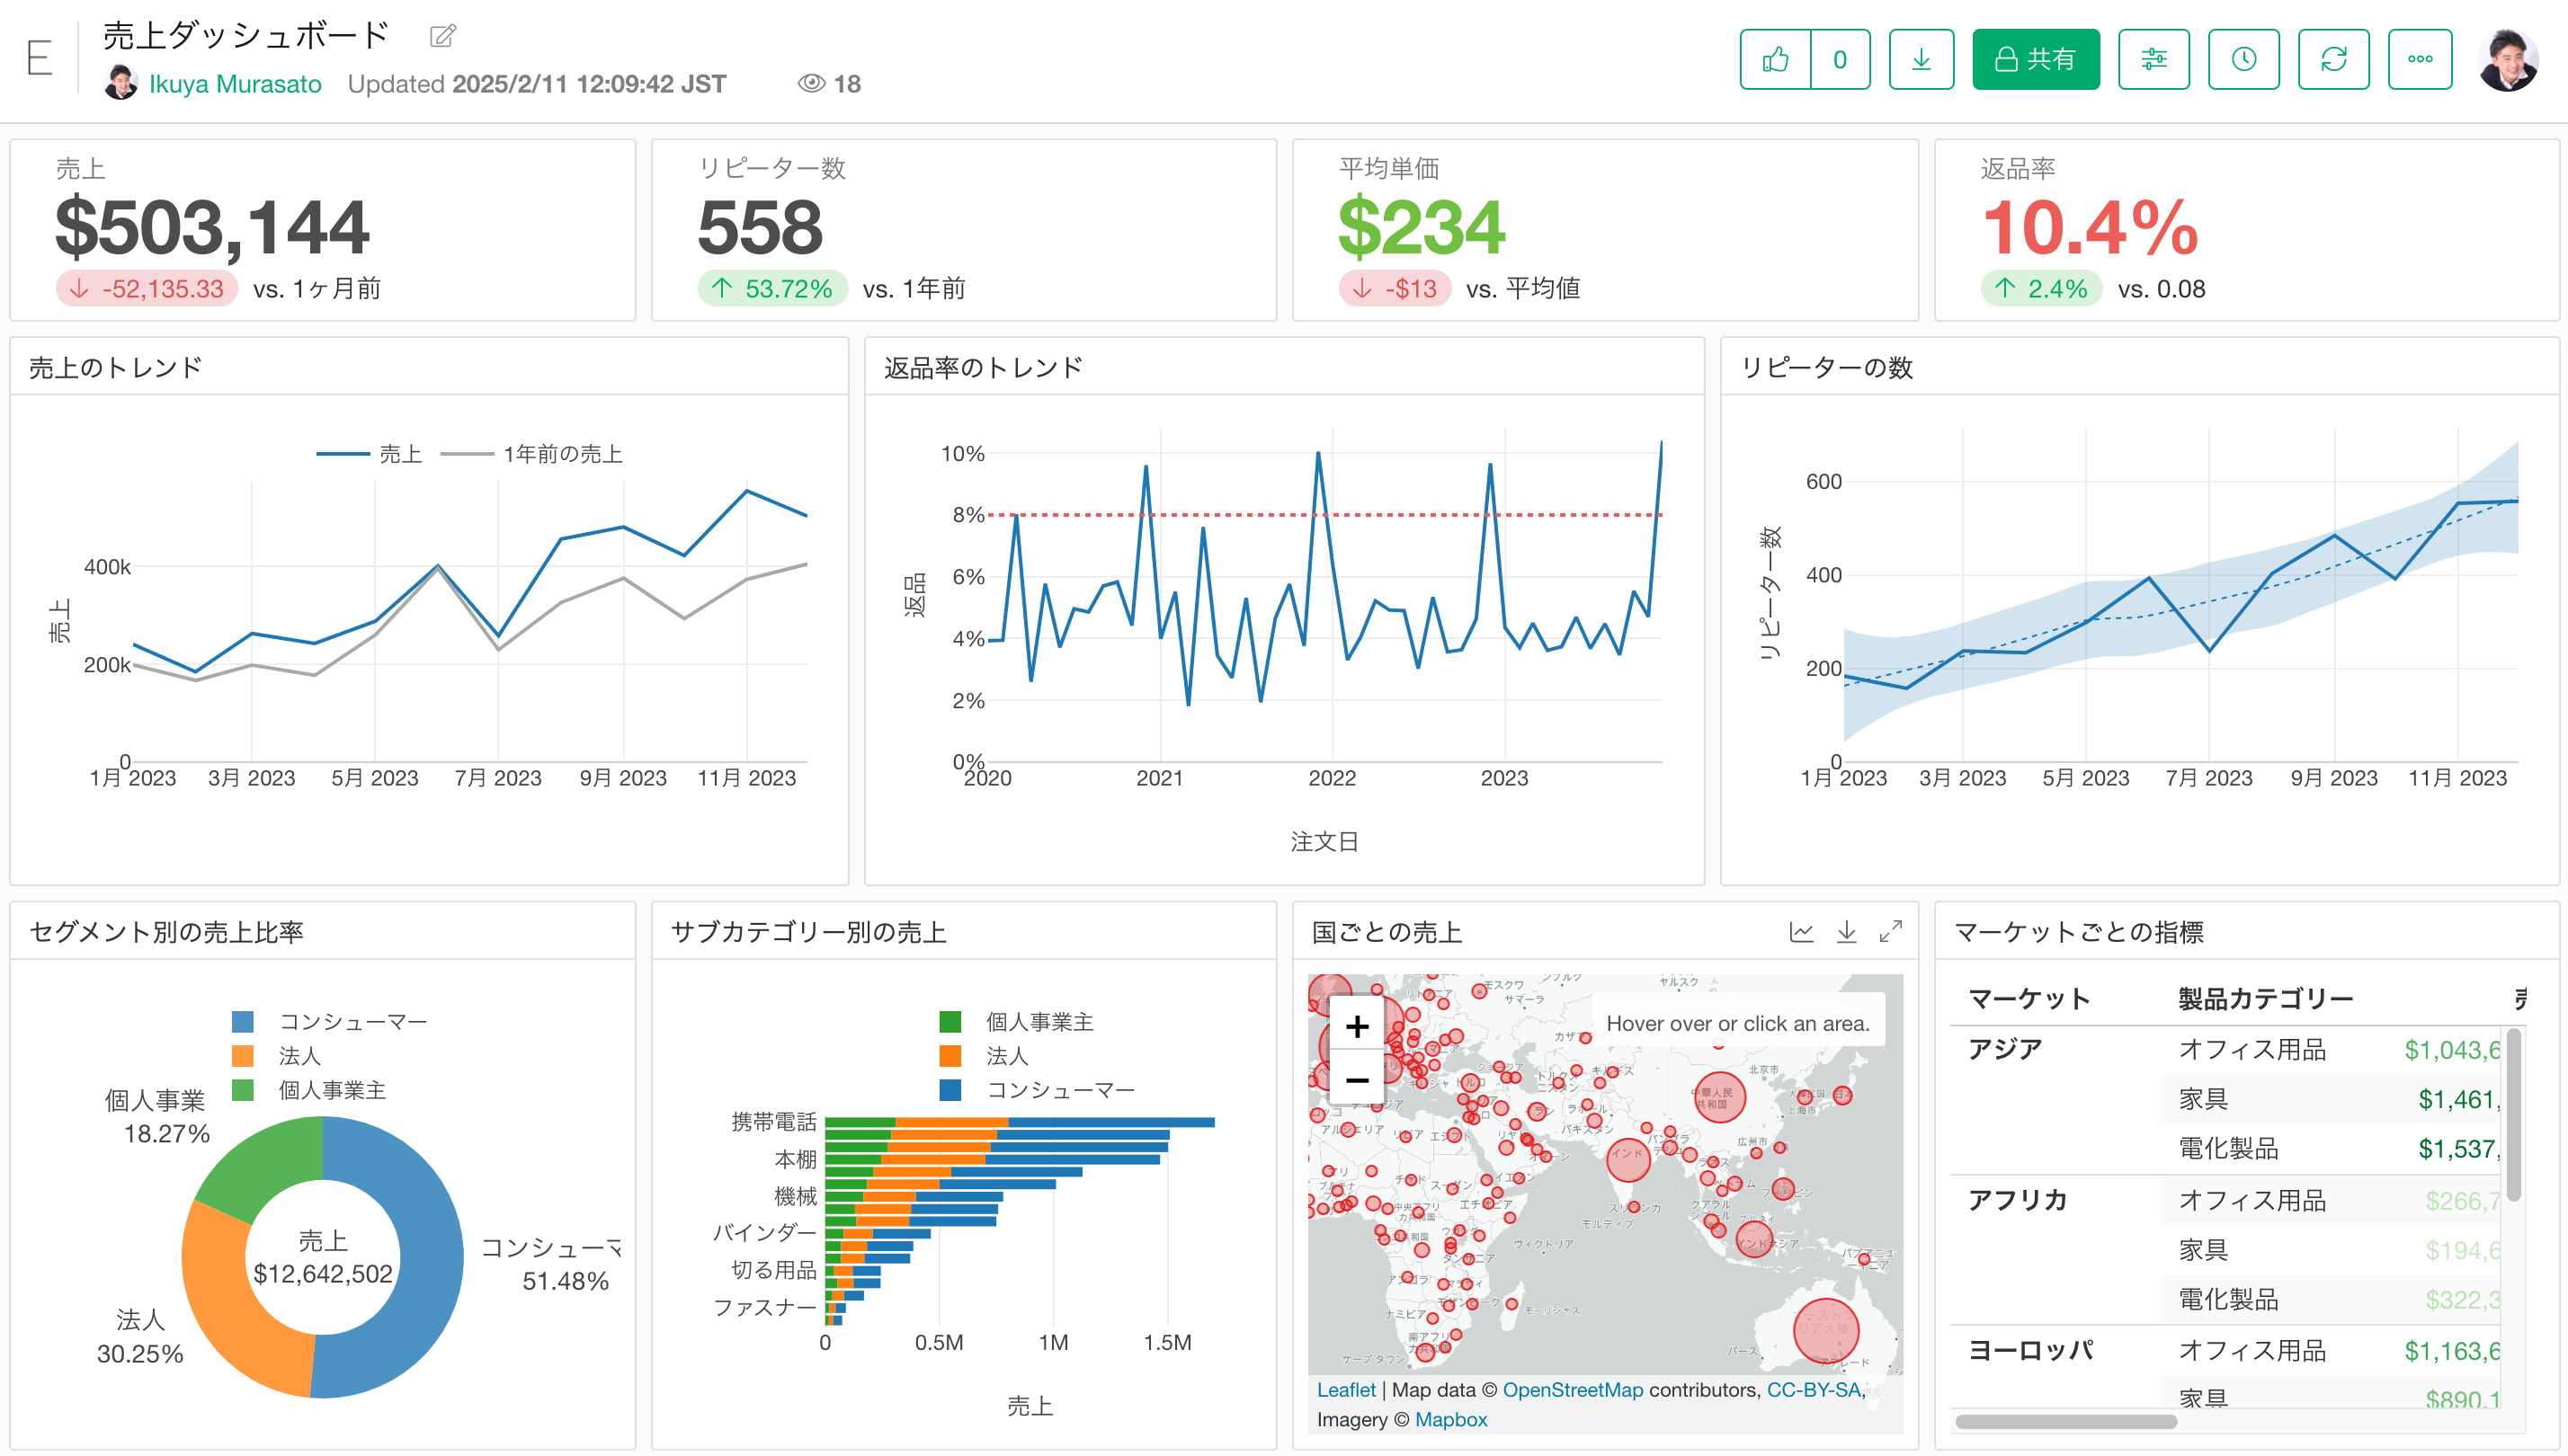Click the refresh dashboard icon
2568x1456 pixels.
2334,60
